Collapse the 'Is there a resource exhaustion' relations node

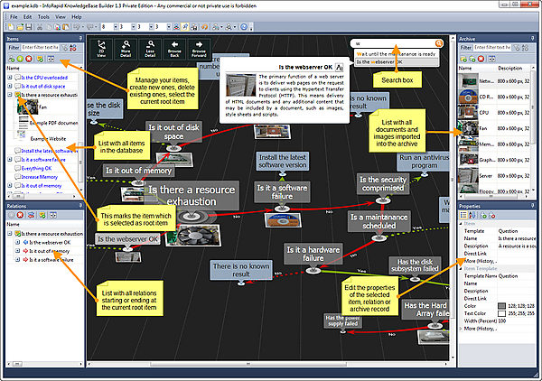pyautogui.click(x=9, y=233)
